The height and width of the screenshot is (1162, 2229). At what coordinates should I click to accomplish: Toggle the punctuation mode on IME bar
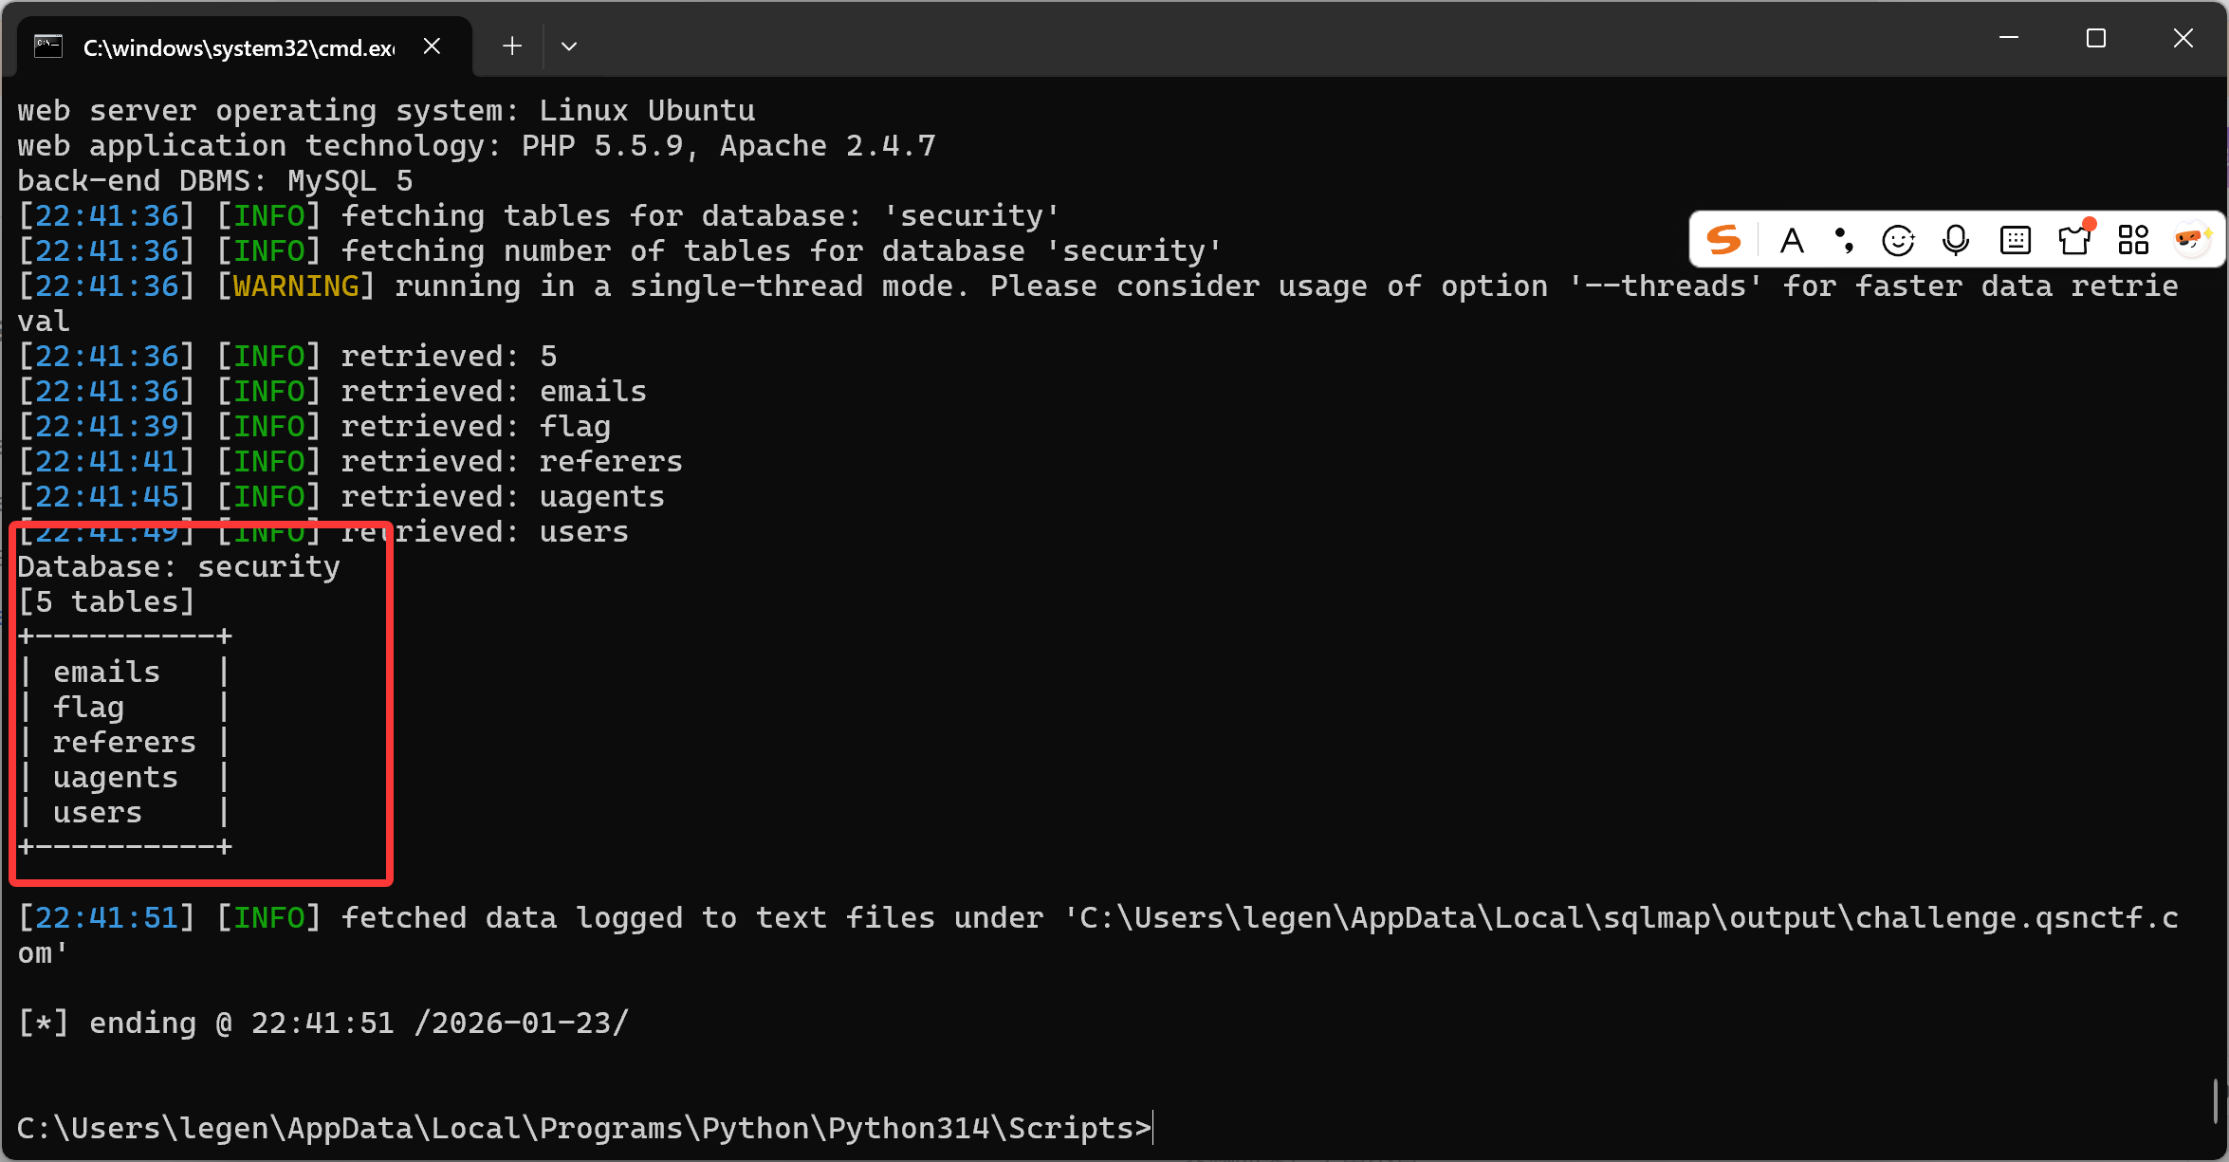(1844, 240)
